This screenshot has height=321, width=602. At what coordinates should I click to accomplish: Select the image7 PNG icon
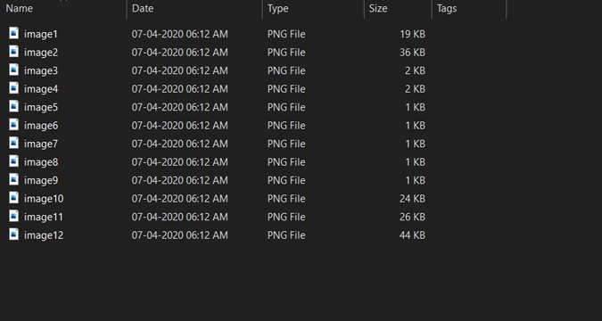[13, 143]
